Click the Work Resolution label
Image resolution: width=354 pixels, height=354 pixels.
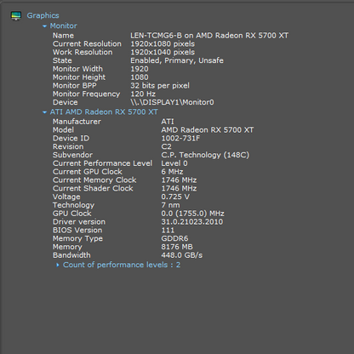click(x=83, y=52)
